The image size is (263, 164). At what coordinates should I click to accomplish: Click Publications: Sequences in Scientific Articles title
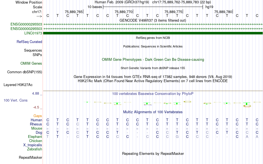coord(153,46)
